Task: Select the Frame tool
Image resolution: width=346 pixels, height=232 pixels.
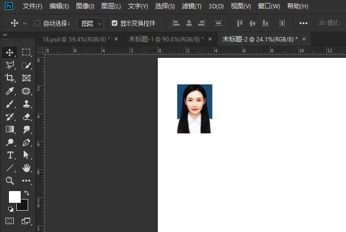Action: click(x=26, y=78)
